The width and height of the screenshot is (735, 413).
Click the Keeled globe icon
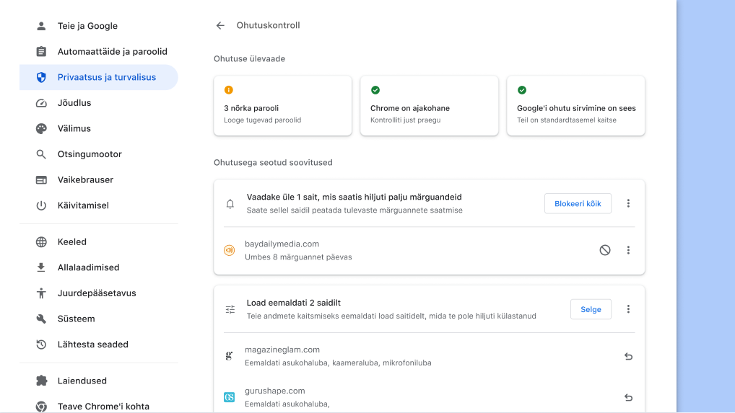click(41, 241)
